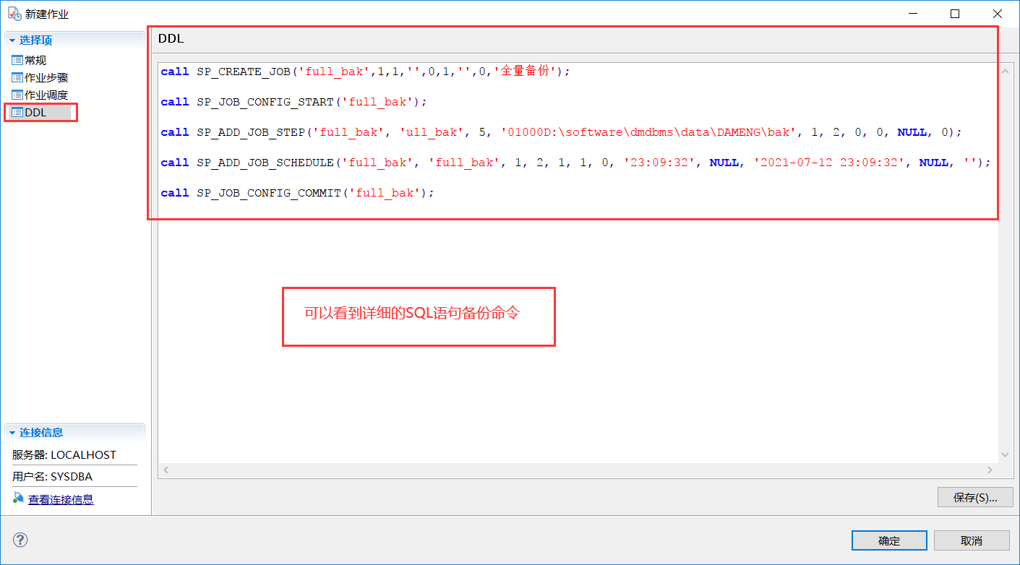
Task: Click the 保存(S)... button
Action: click(x=975, y=497)
